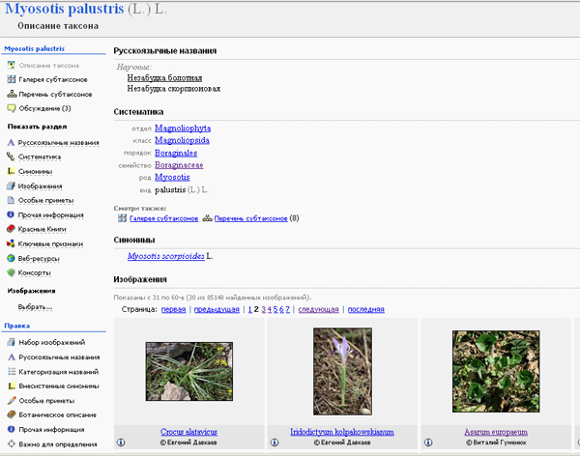This screenshot has height=456, width=580.
Task: Click the Перечень субтаксонов tree icon in sidebar
Action: (x=11, y=94)
